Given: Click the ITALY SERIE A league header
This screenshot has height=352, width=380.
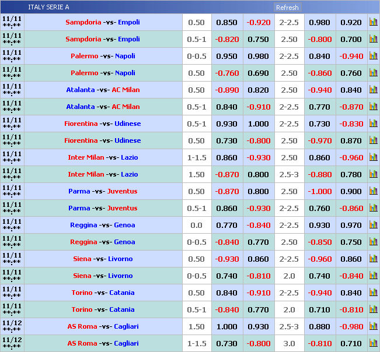Looking at the screenshot, I should pos(48,8).
